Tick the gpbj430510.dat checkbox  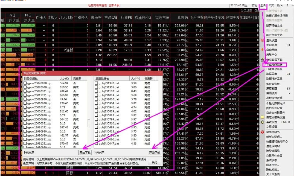click(96, 123)
